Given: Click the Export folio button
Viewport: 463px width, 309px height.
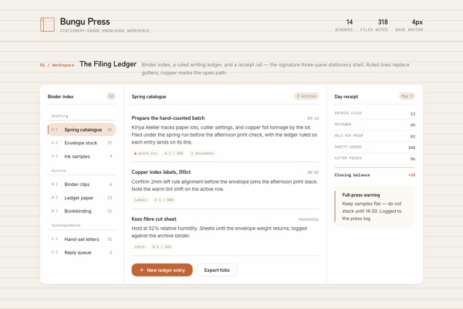Looking at the screenshot, I should pyautogui.click(x=217, y=270).
